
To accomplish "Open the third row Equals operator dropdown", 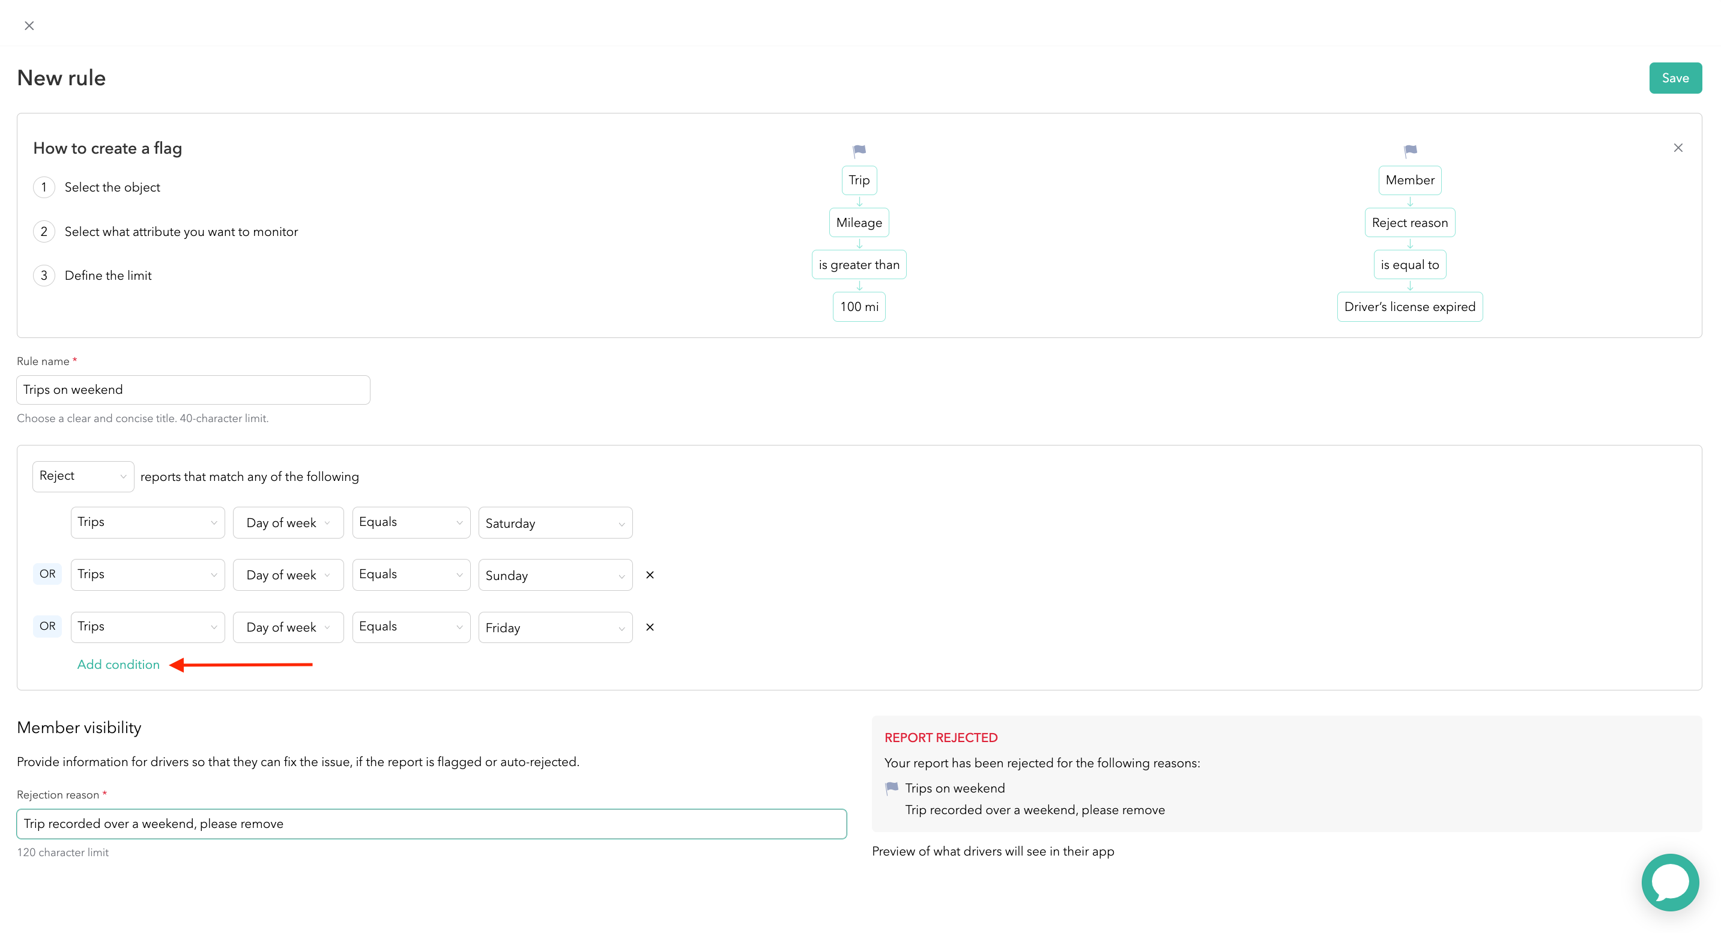I will coord(410,626).
